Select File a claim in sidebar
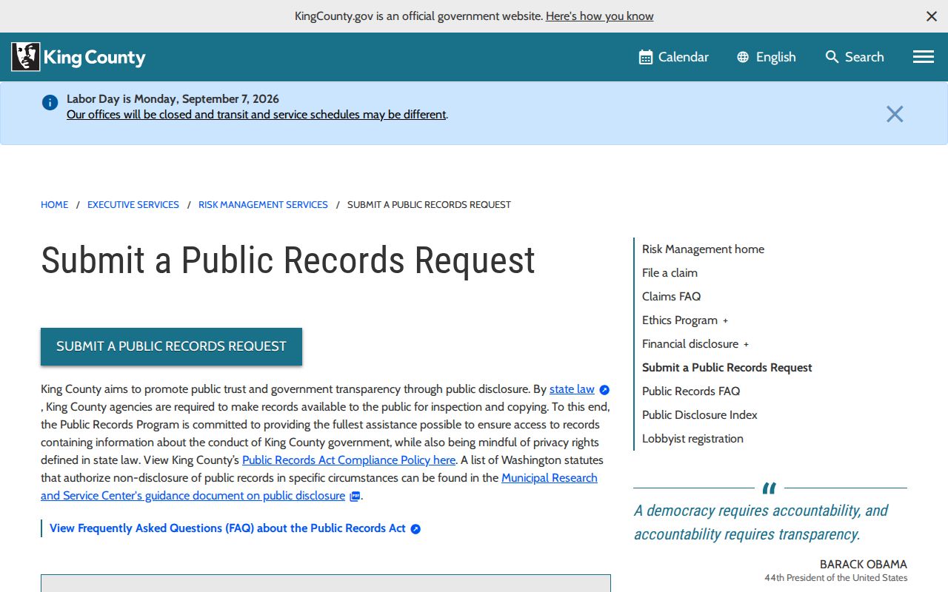The height and width of the screenshot is (592, 948). [670, 273]
